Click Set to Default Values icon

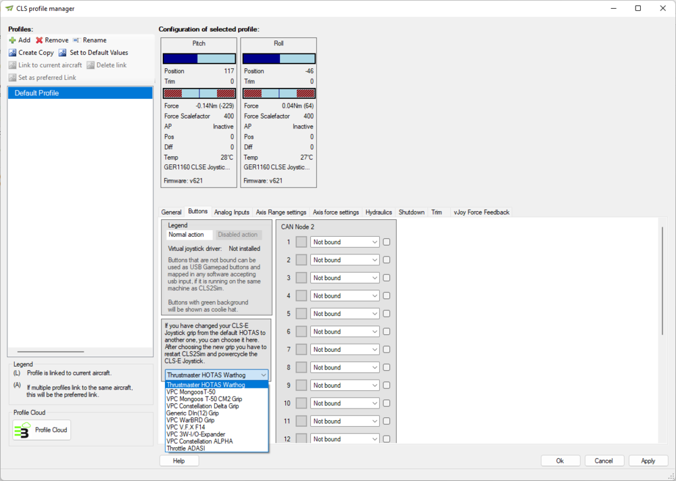62,53
